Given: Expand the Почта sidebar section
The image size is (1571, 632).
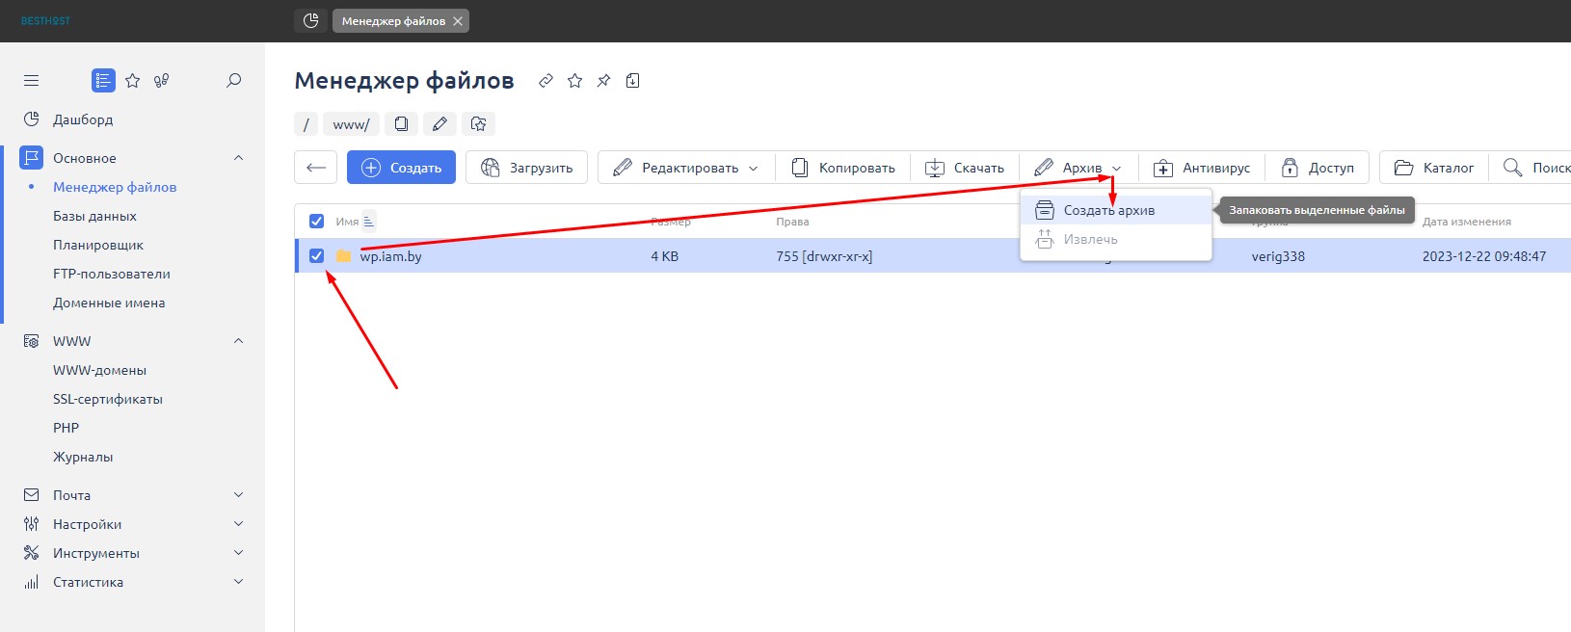Looking at the screenshot, I should tap(238, 495).
